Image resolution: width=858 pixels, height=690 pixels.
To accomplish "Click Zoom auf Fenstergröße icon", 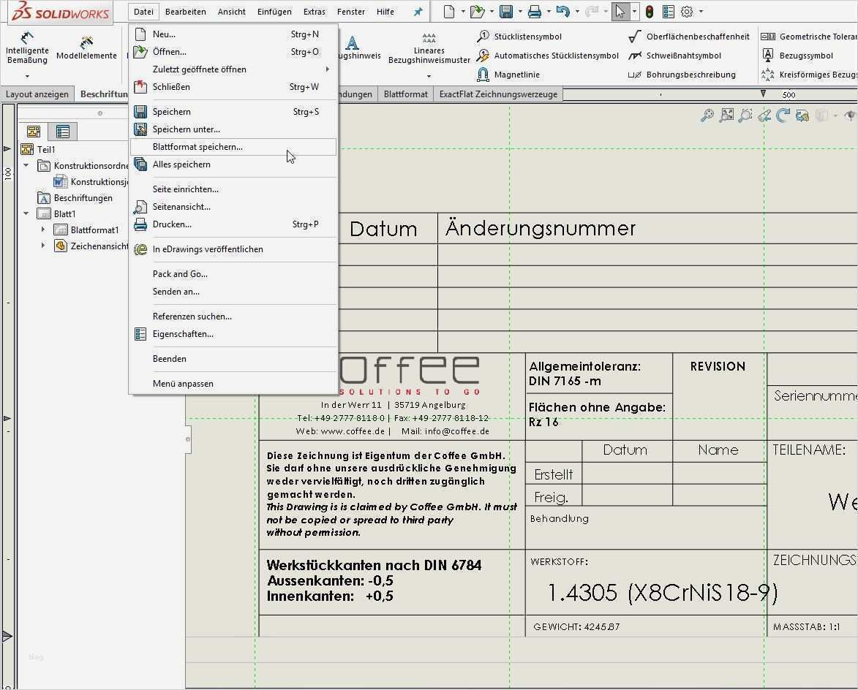I will (726, 115).
